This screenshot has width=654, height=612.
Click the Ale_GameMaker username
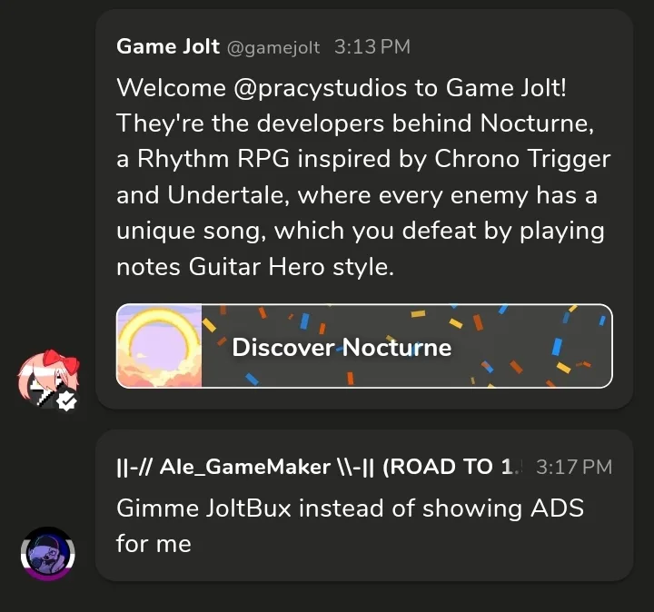point(244,467)
